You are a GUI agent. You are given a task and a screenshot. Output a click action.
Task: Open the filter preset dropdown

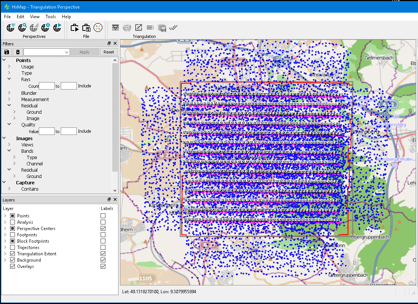(67, 52)
